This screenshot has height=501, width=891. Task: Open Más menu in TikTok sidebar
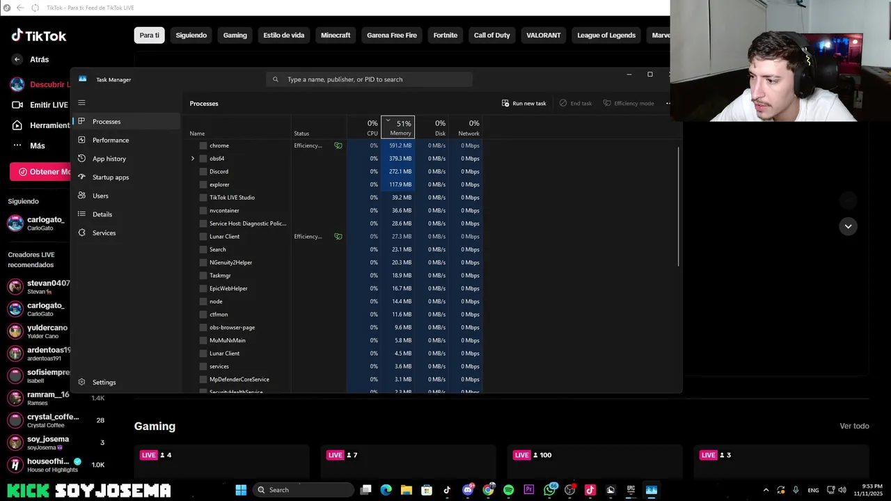coord(29,145)
